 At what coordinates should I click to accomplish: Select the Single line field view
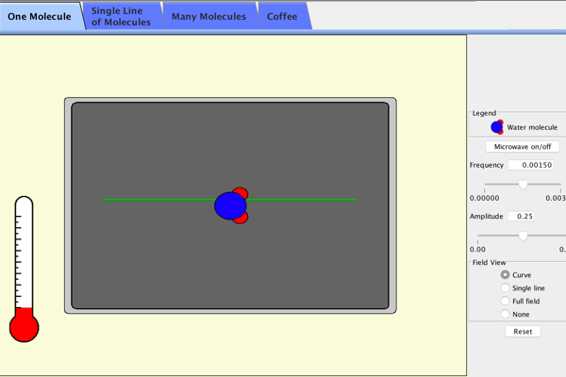tap(505, 288)
